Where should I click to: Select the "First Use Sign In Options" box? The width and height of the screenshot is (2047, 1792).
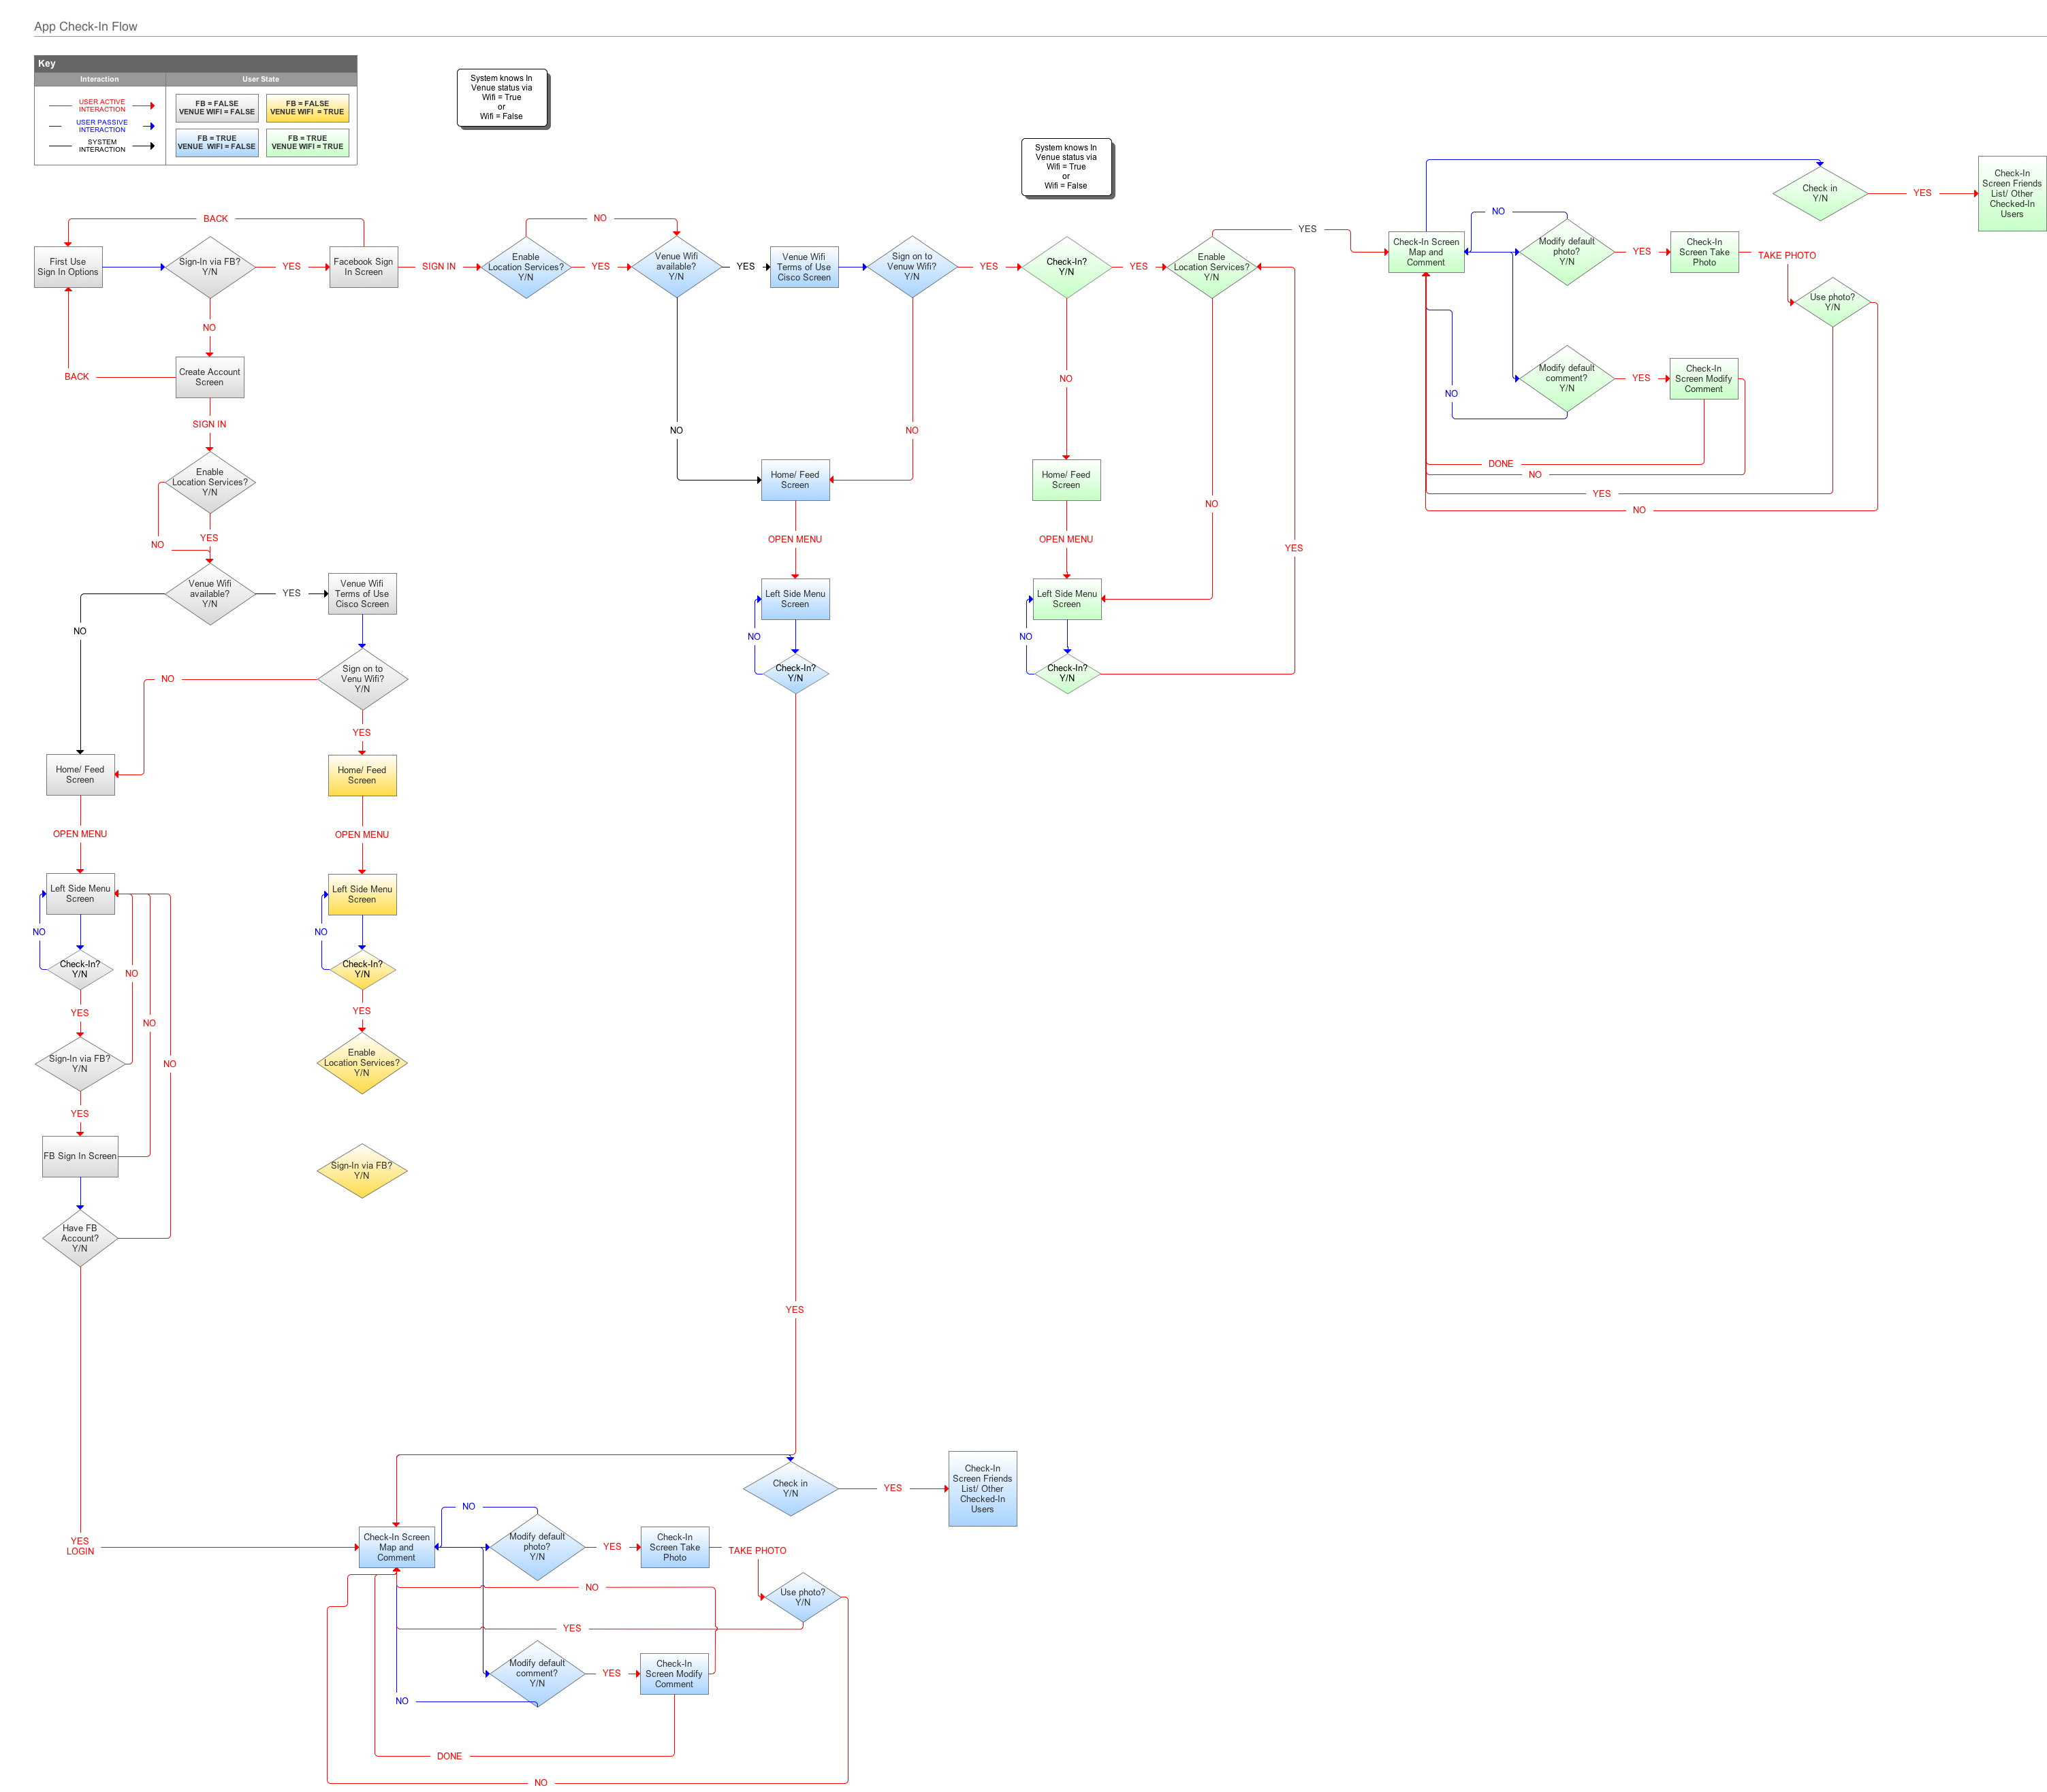[x=68, y=267]
